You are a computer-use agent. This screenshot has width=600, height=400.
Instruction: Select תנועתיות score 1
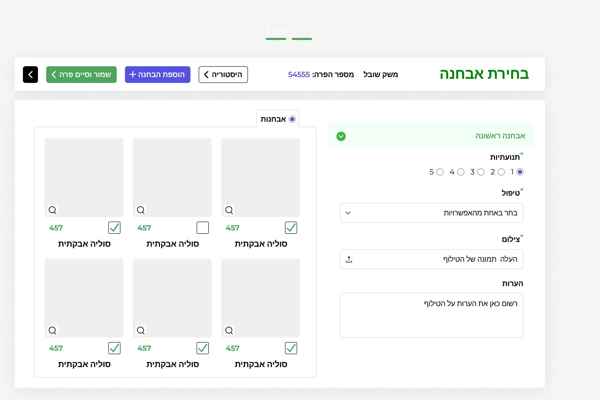pyautogui.click(x=520, y=172)
